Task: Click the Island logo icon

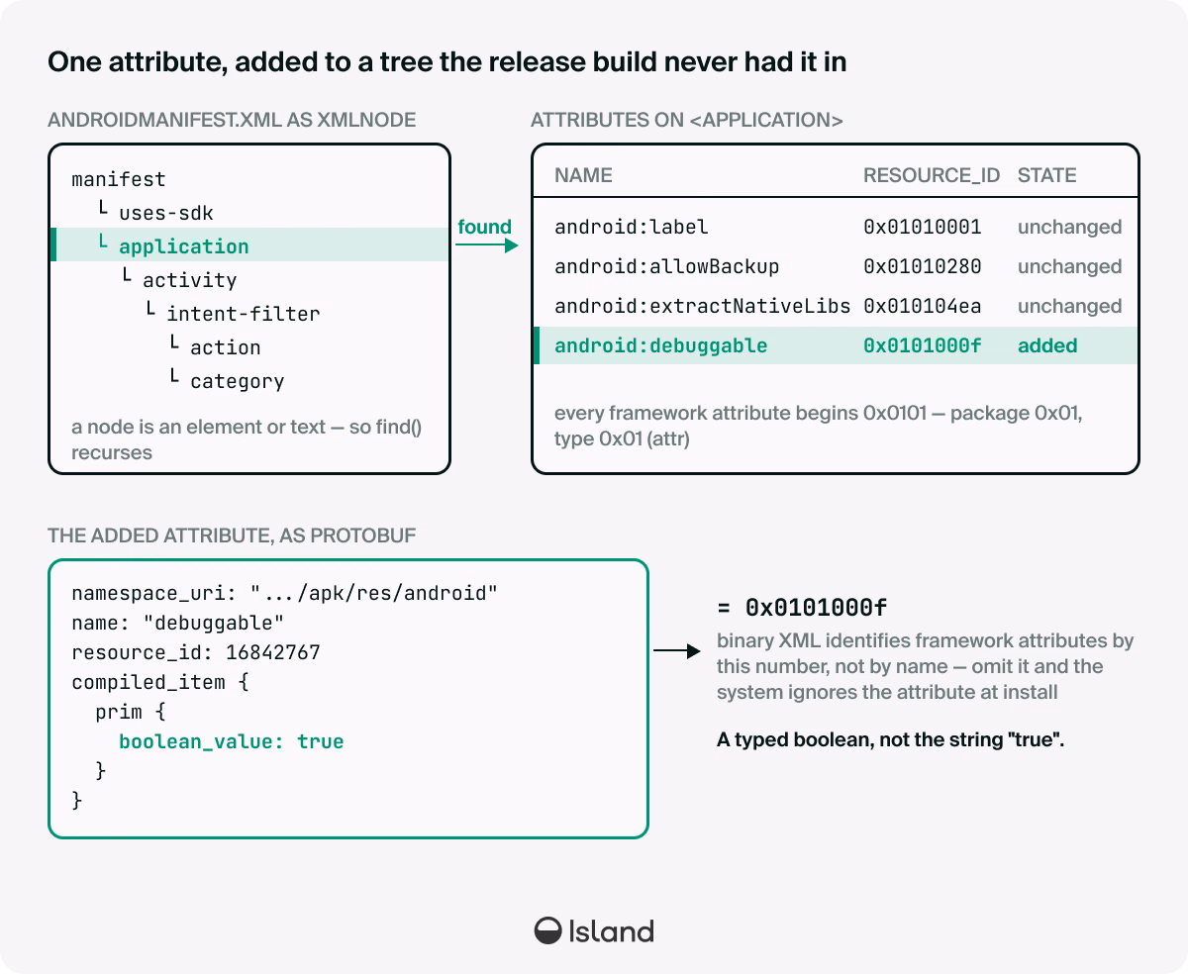Action: (x=548, y=930)
